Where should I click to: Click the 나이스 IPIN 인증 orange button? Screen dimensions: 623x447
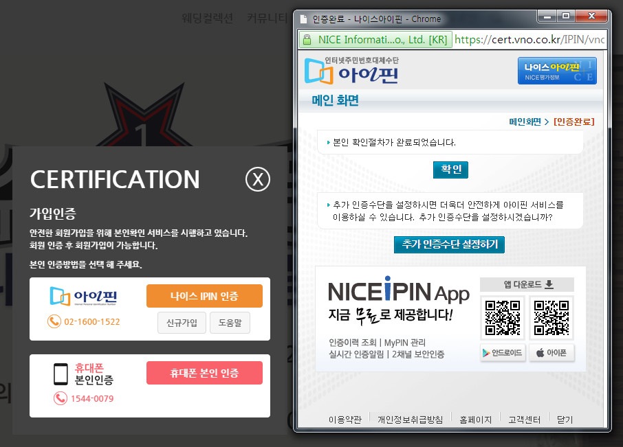[x=204, y=296]
